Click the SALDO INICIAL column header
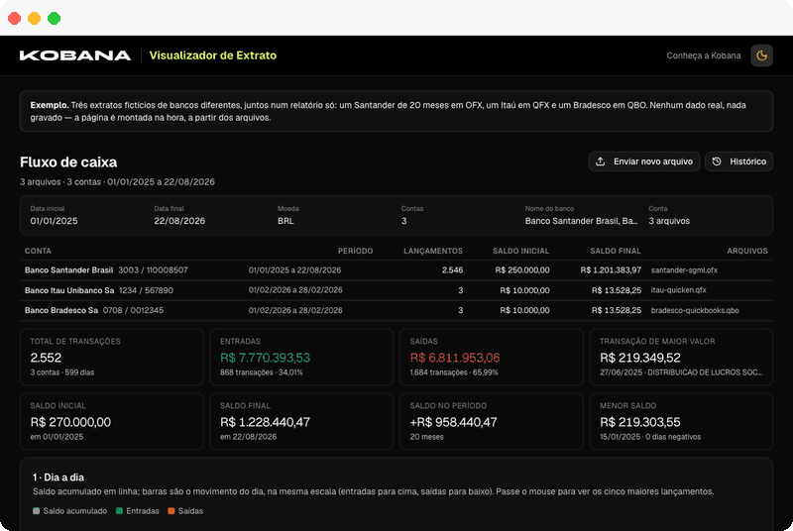793x531 pixels. click(521, 251)
